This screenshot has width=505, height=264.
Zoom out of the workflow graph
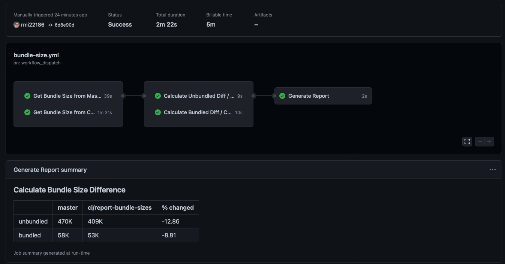(x=480, y=142)
